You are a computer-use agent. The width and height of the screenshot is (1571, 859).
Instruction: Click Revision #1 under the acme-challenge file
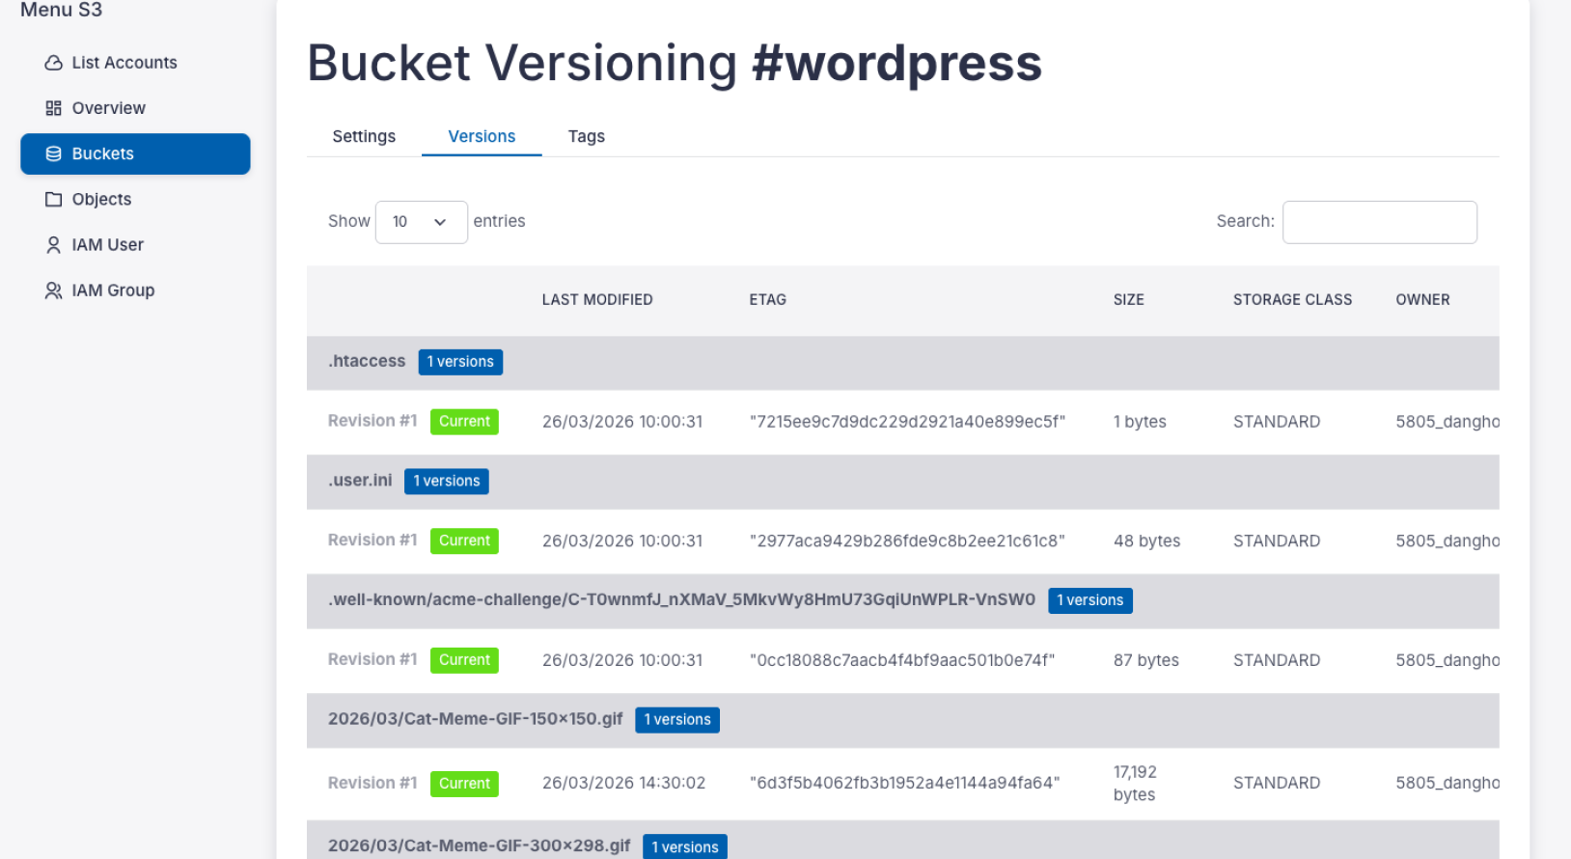[372, 659]
